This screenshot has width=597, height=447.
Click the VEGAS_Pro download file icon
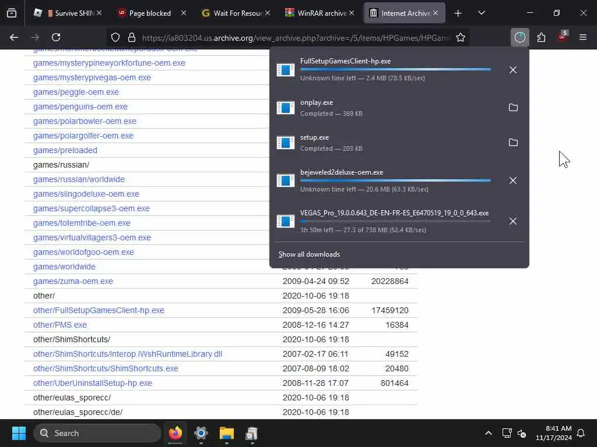click(x=286, y=221)
